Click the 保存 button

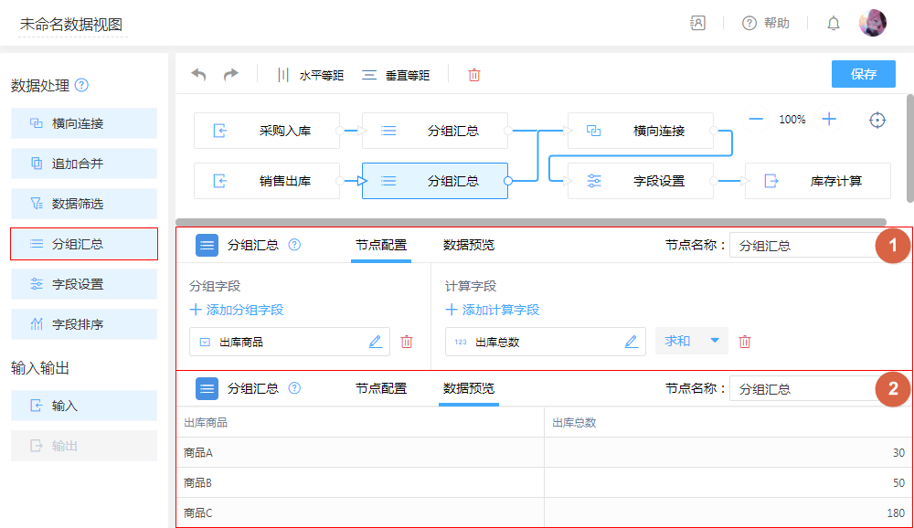pos(863,74)
